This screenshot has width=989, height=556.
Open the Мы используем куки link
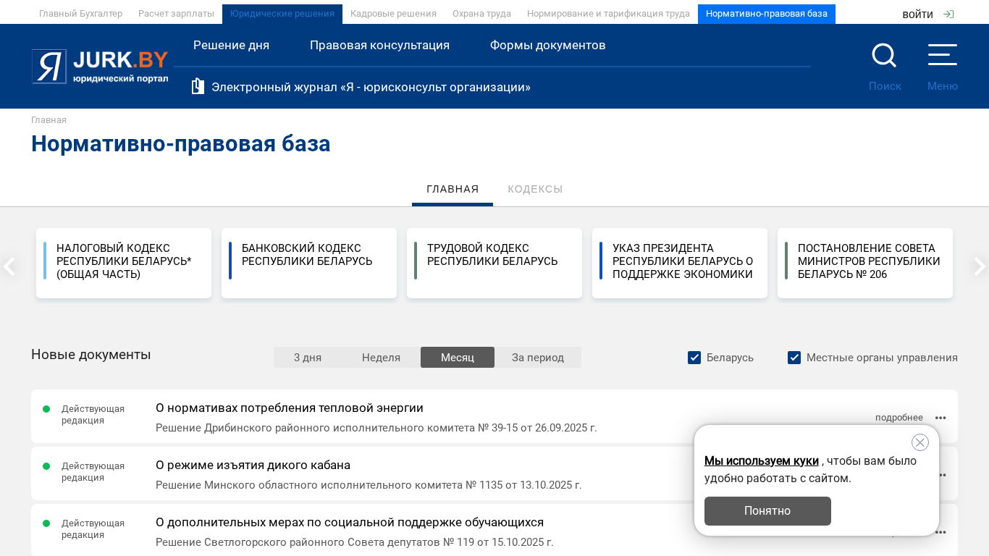[761, 461]
